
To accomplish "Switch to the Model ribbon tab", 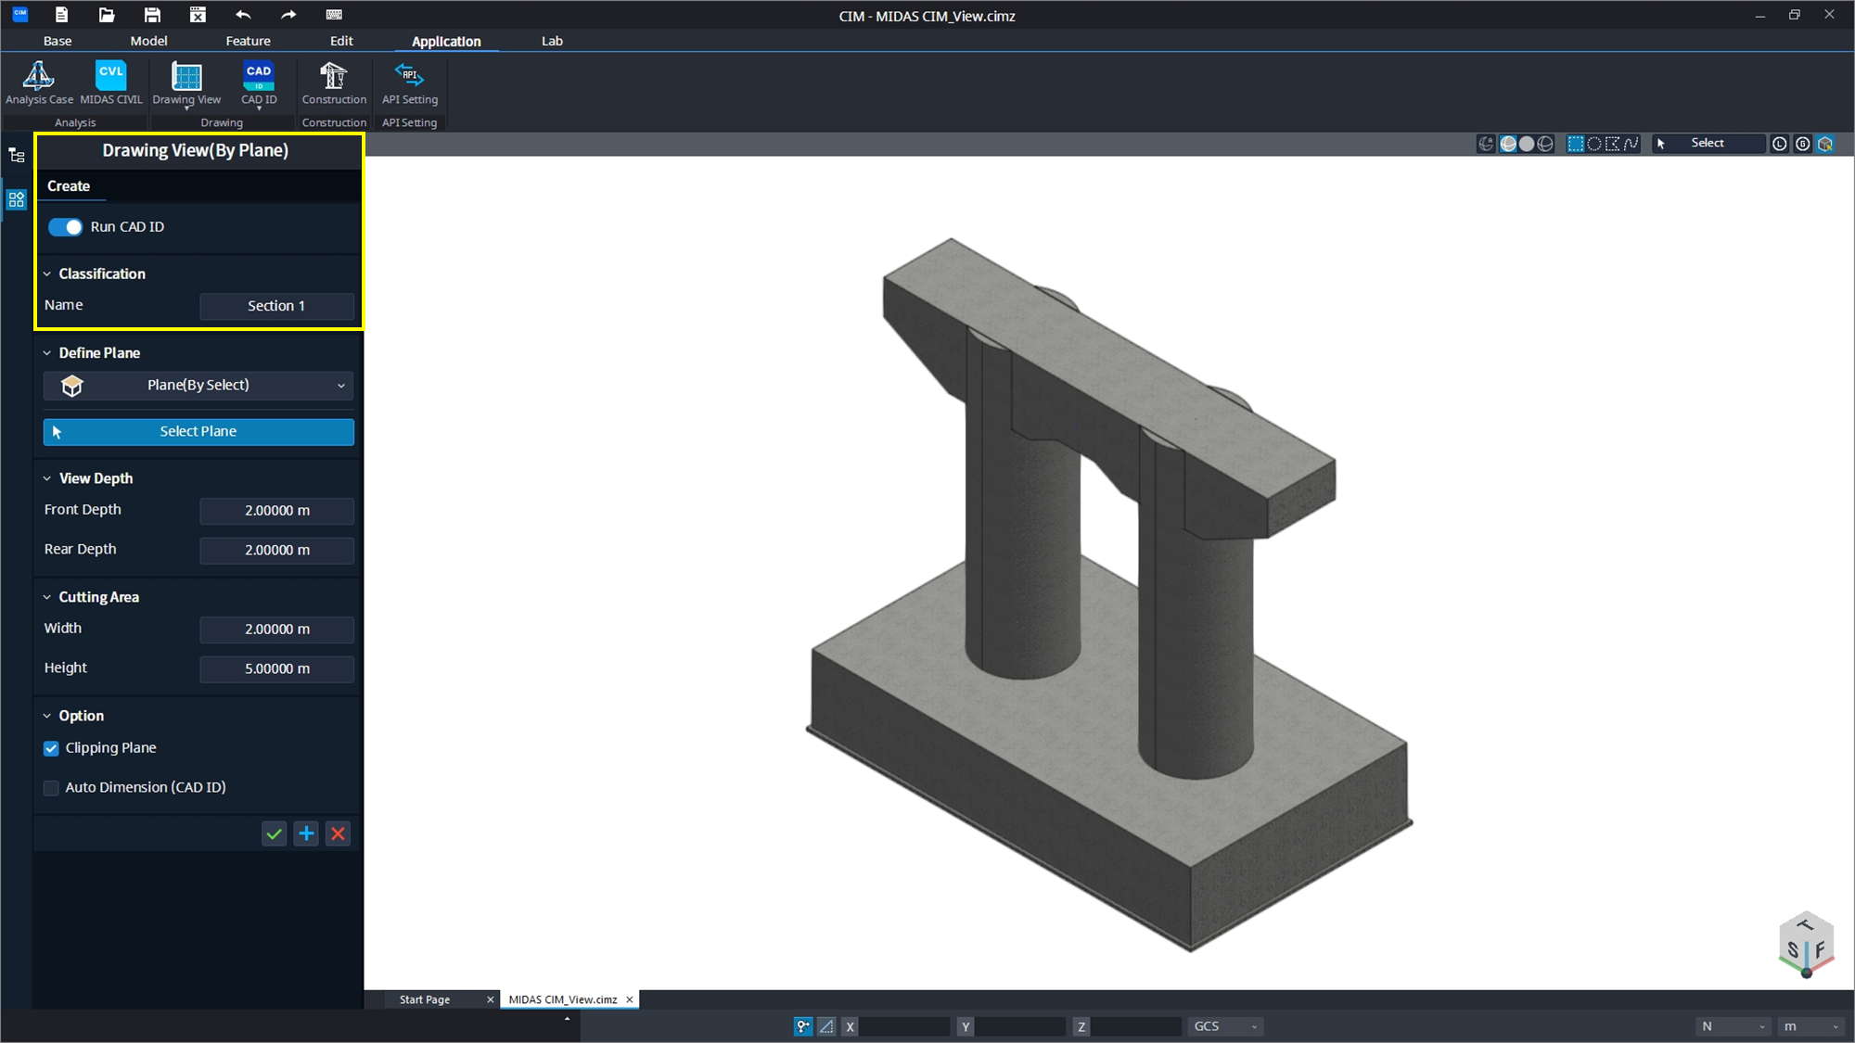I will click(148, 41).
